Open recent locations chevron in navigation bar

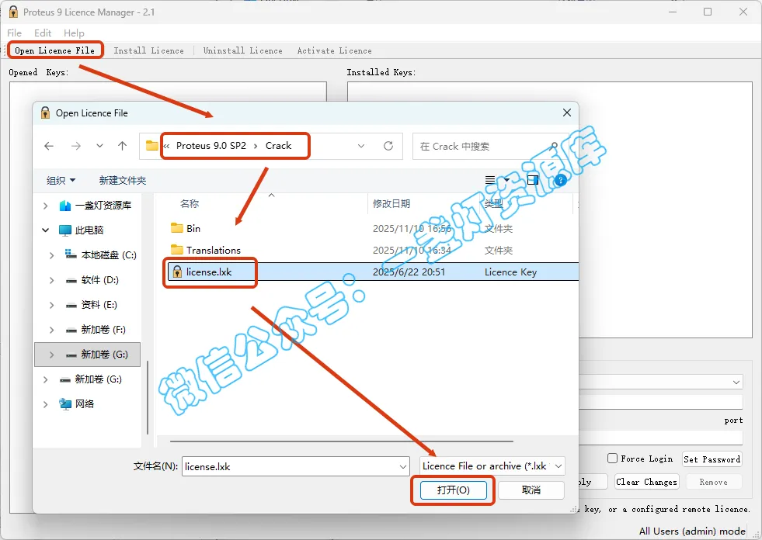pyautogui.click(x=99, y=146)
